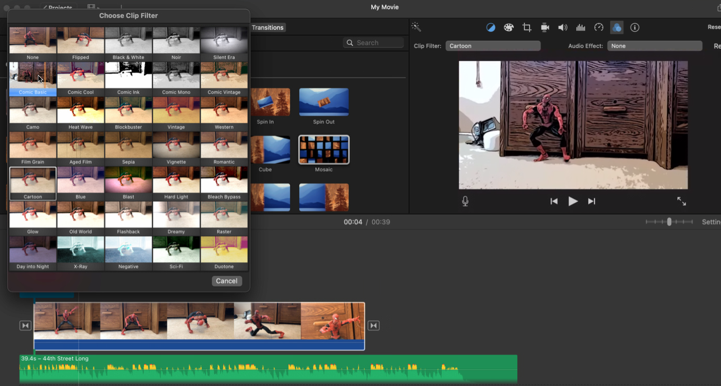
Task: Pick the Comic Vintage filter
Action: coord(224,79)
